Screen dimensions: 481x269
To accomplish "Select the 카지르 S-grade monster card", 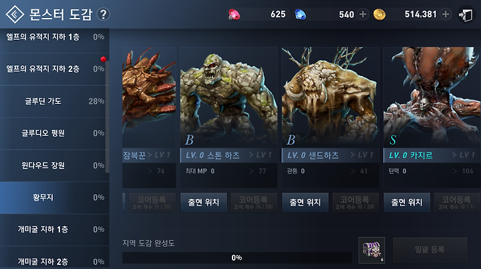I will [432, 117].
